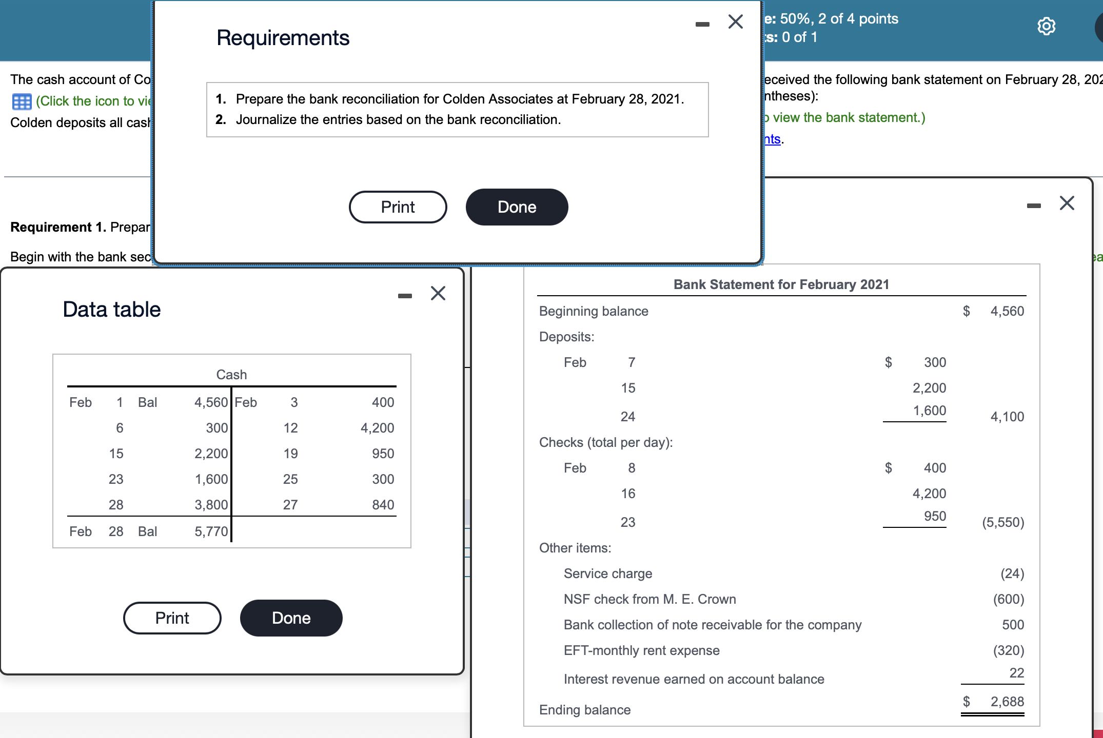Click the Requirements dialog title

283,38
